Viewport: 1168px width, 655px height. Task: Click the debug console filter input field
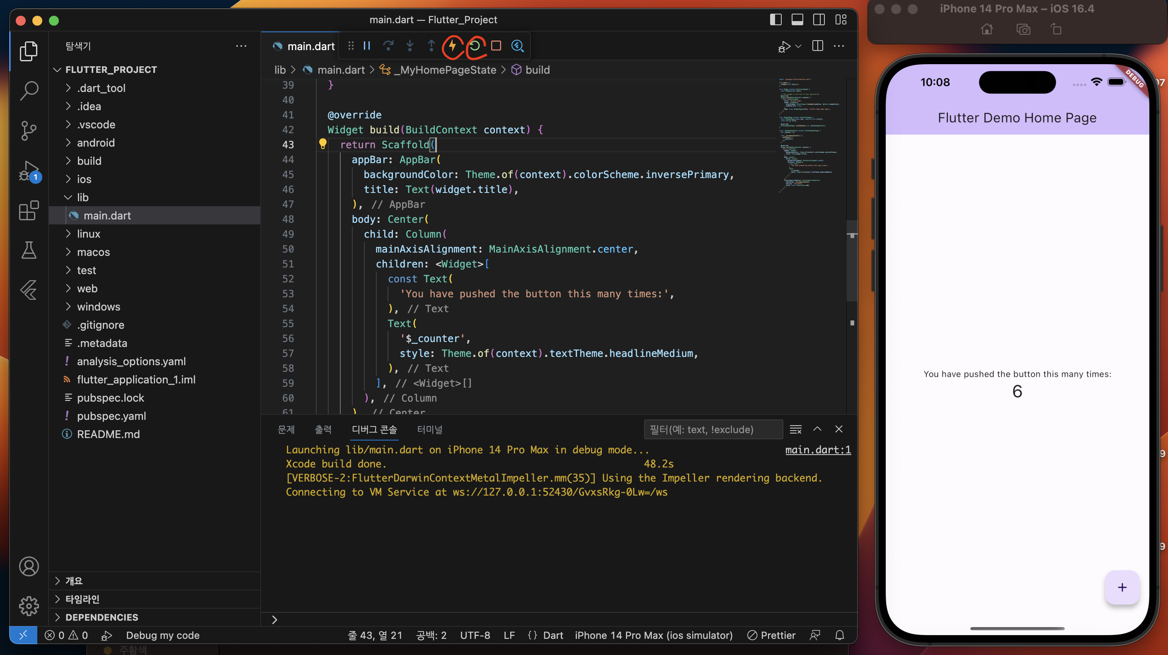713,429
